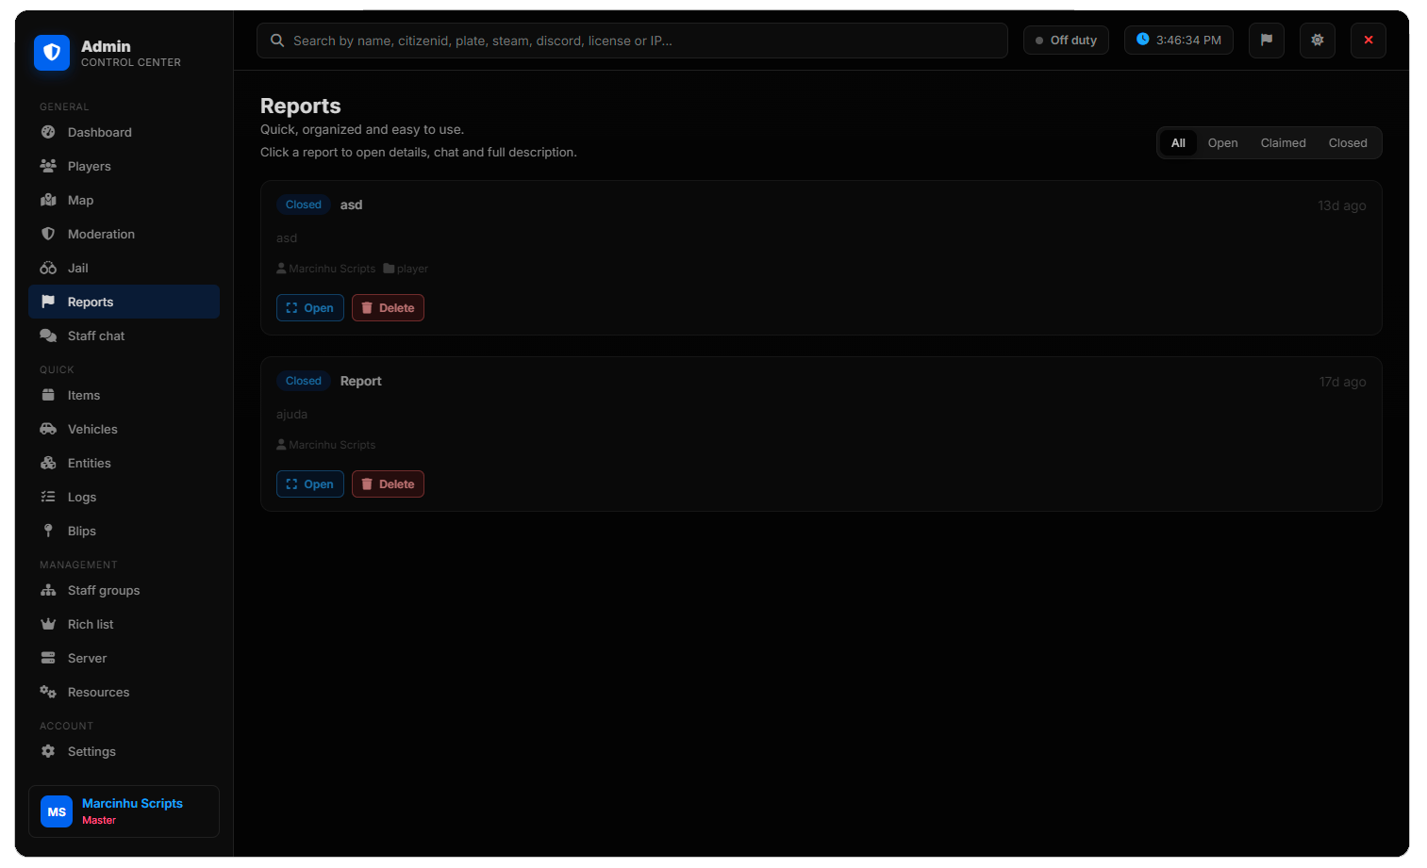This screenshot has height=868, width=1427.
Task: Open Dashboard via its gauge icon
Action: tap(48, 132)
